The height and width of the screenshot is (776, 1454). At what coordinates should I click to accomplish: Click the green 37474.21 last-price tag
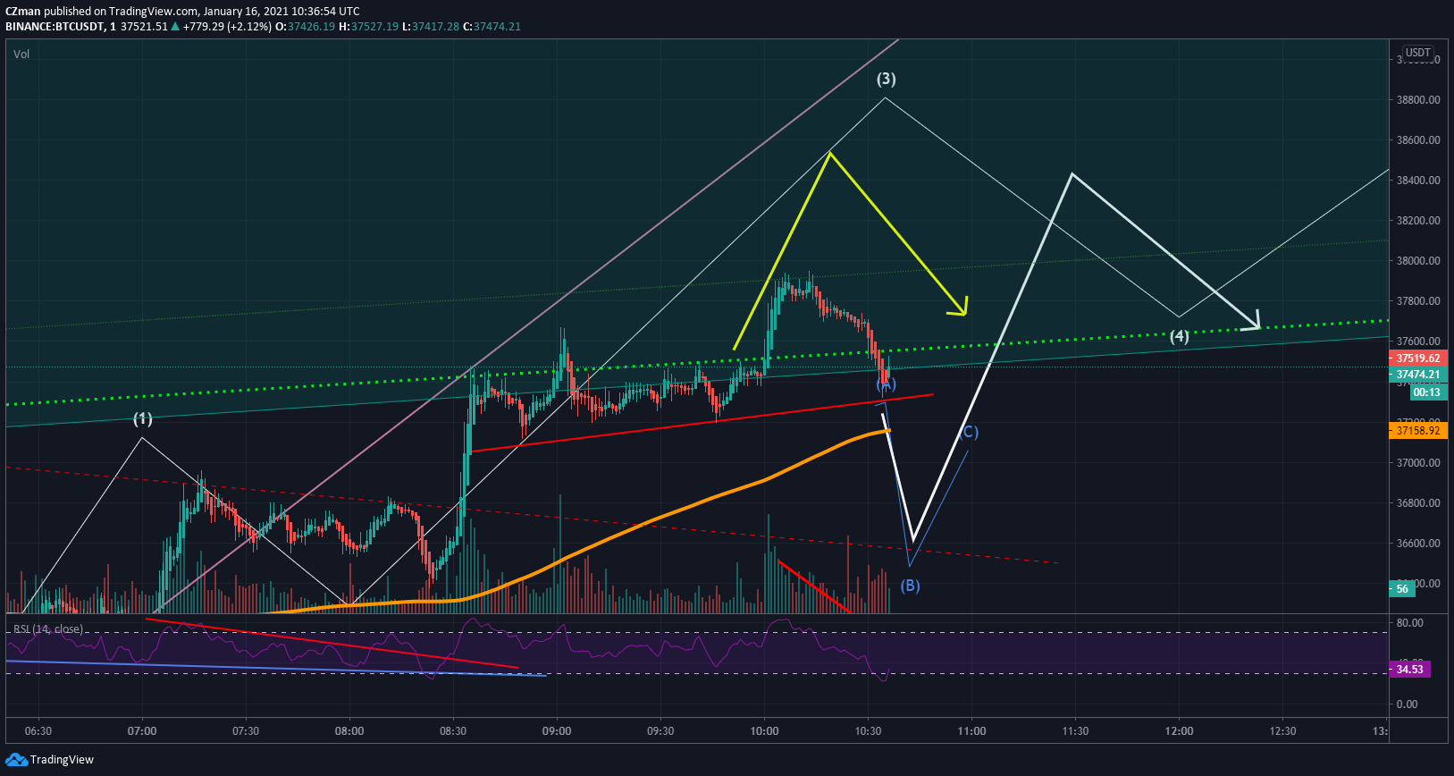point(1418,375)
